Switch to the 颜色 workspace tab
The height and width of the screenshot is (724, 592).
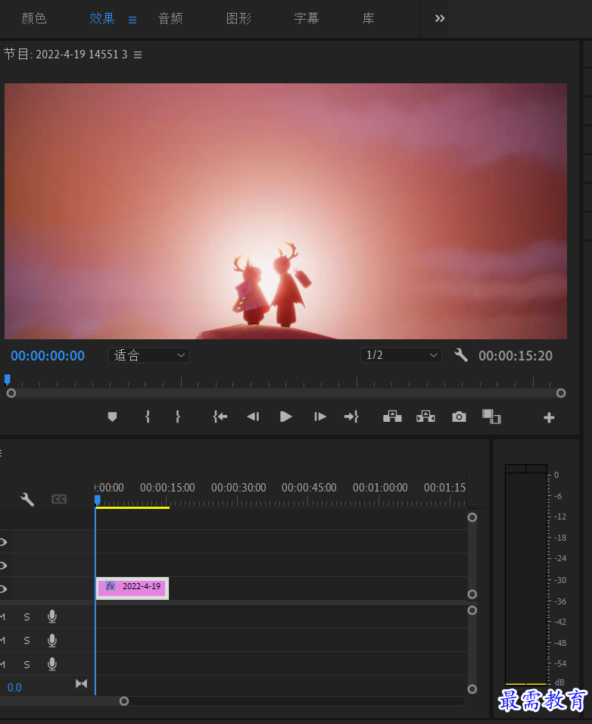point(34,18)
